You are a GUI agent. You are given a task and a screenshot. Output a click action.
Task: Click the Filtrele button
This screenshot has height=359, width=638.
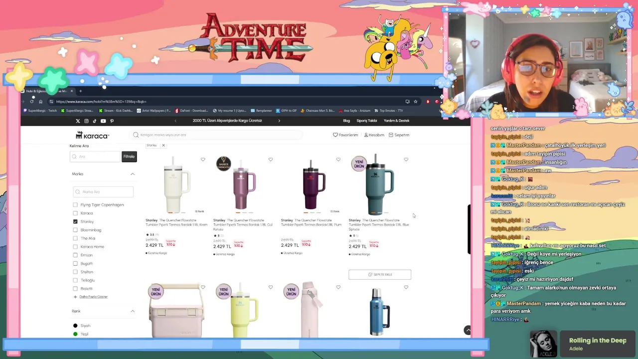129,157
